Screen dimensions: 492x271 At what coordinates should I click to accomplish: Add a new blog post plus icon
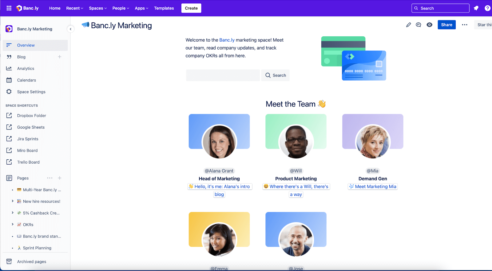tap(60, 57)
